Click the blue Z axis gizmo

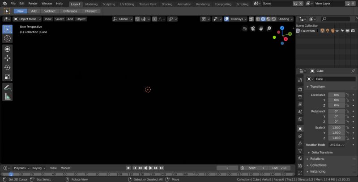pyautogui.click(x=282, y=28)
